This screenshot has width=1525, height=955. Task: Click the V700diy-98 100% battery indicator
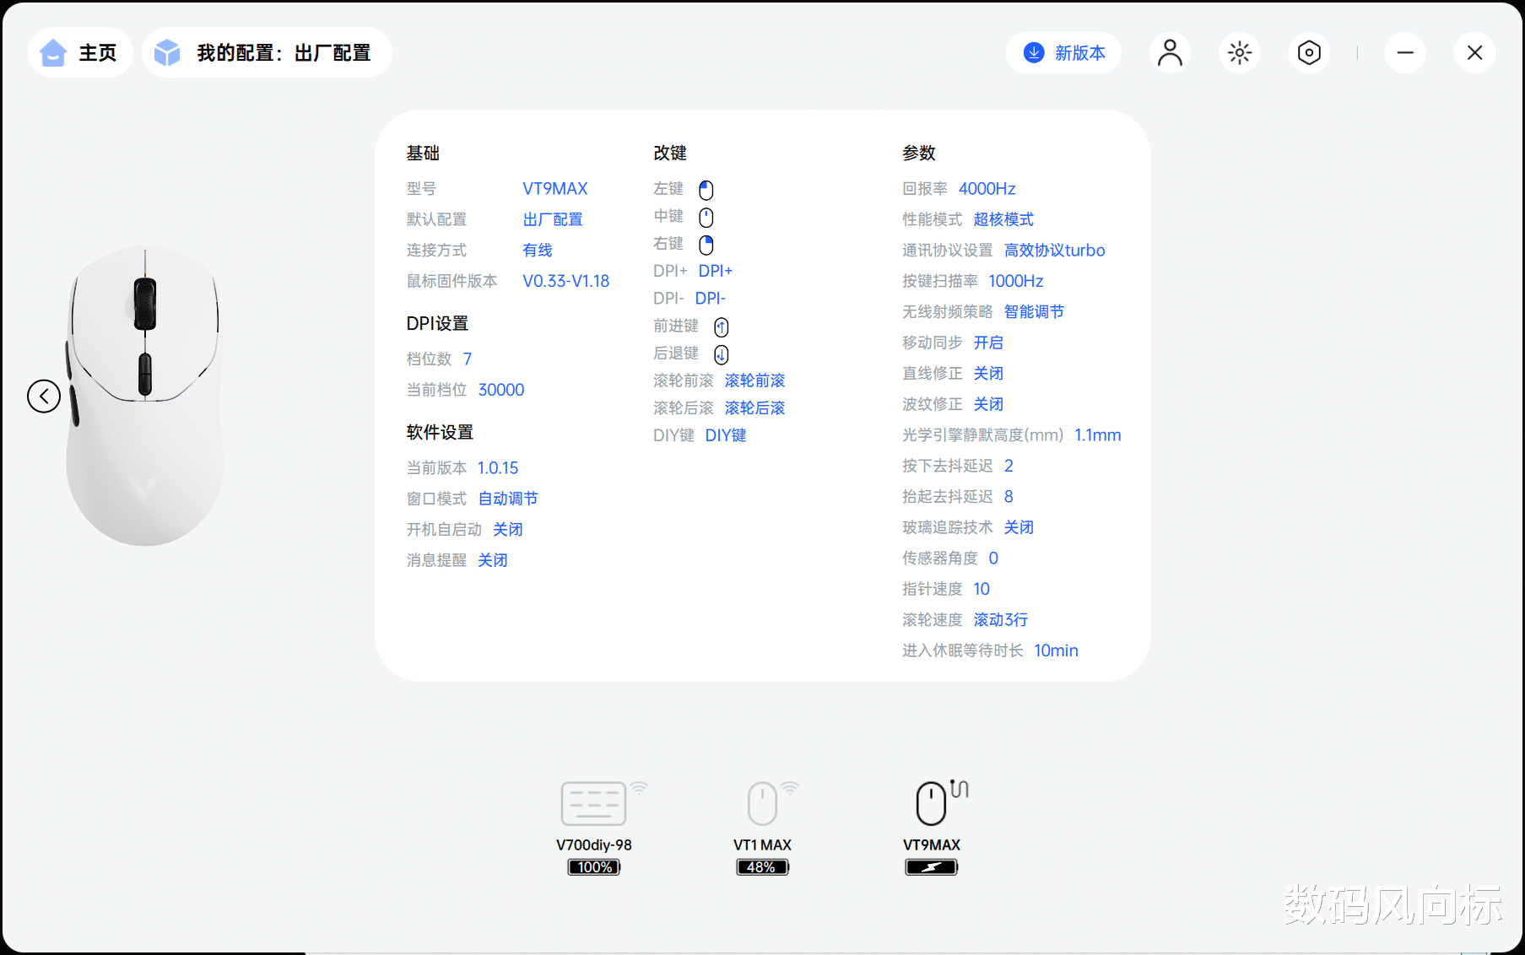point(594,867)
